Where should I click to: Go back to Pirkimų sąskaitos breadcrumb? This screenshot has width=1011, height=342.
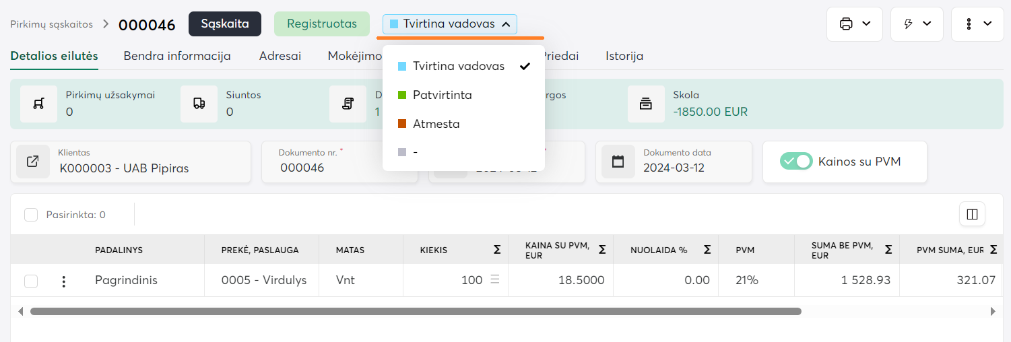click(51, 24)
